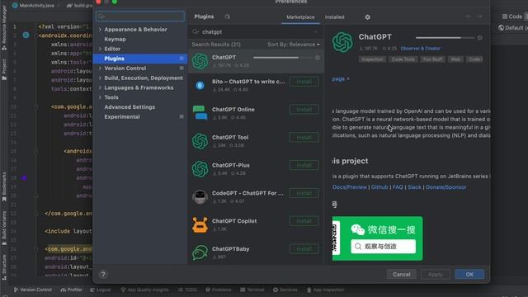Expand Languages & Frameworks category

(x=100, y=87)
